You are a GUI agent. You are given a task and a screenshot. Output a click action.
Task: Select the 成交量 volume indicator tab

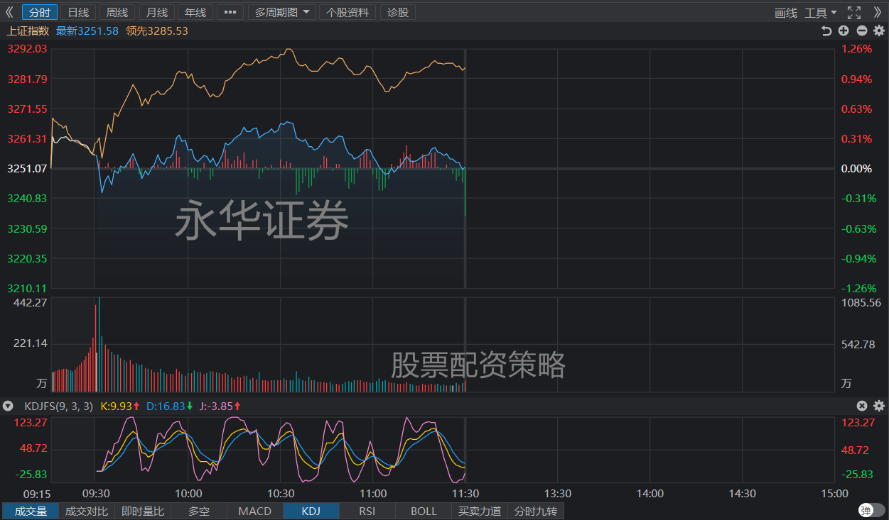point(31,511)
